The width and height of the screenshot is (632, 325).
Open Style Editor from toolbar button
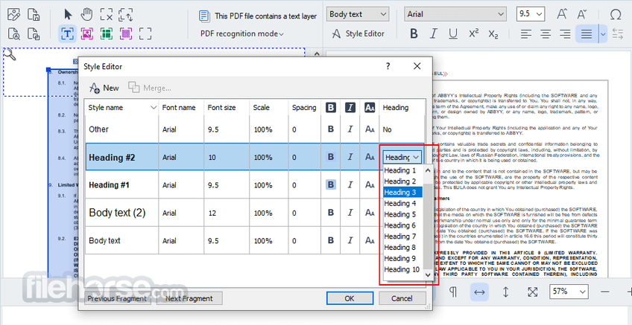(358, 33)
